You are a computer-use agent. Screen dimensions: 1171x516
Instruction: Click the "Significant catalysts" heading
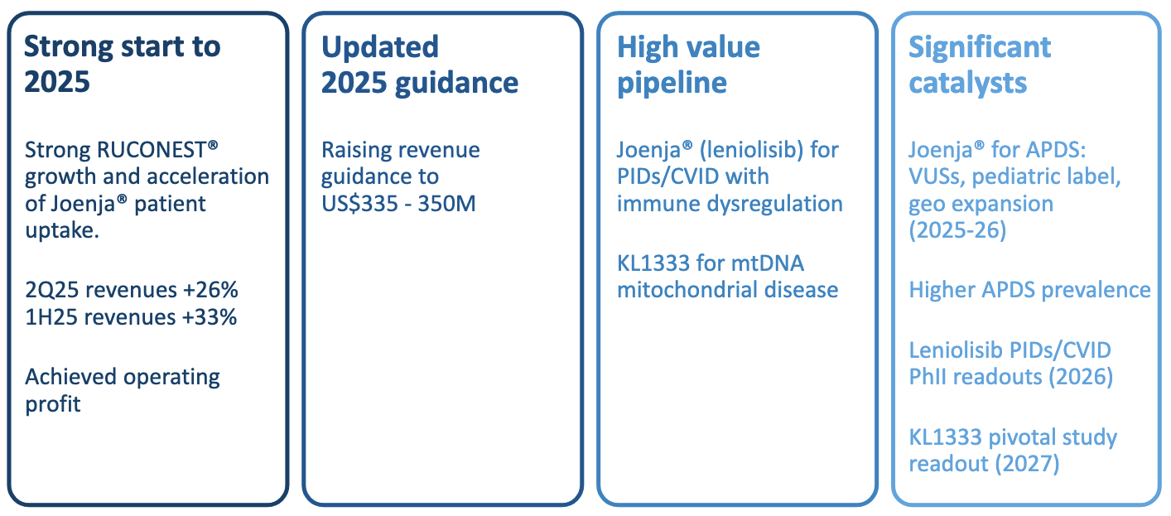(x=980, y=64)
